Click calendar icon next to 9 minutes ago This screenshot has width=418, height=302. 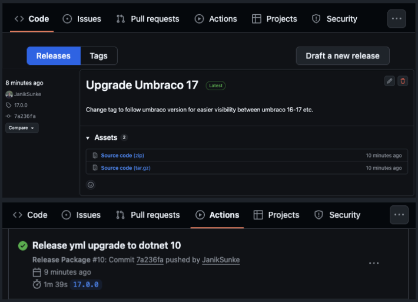click(x=37, y=273)
